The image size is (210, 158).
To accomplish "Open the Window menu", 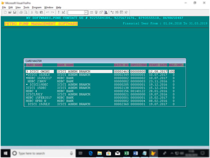I will pos(49,7).
